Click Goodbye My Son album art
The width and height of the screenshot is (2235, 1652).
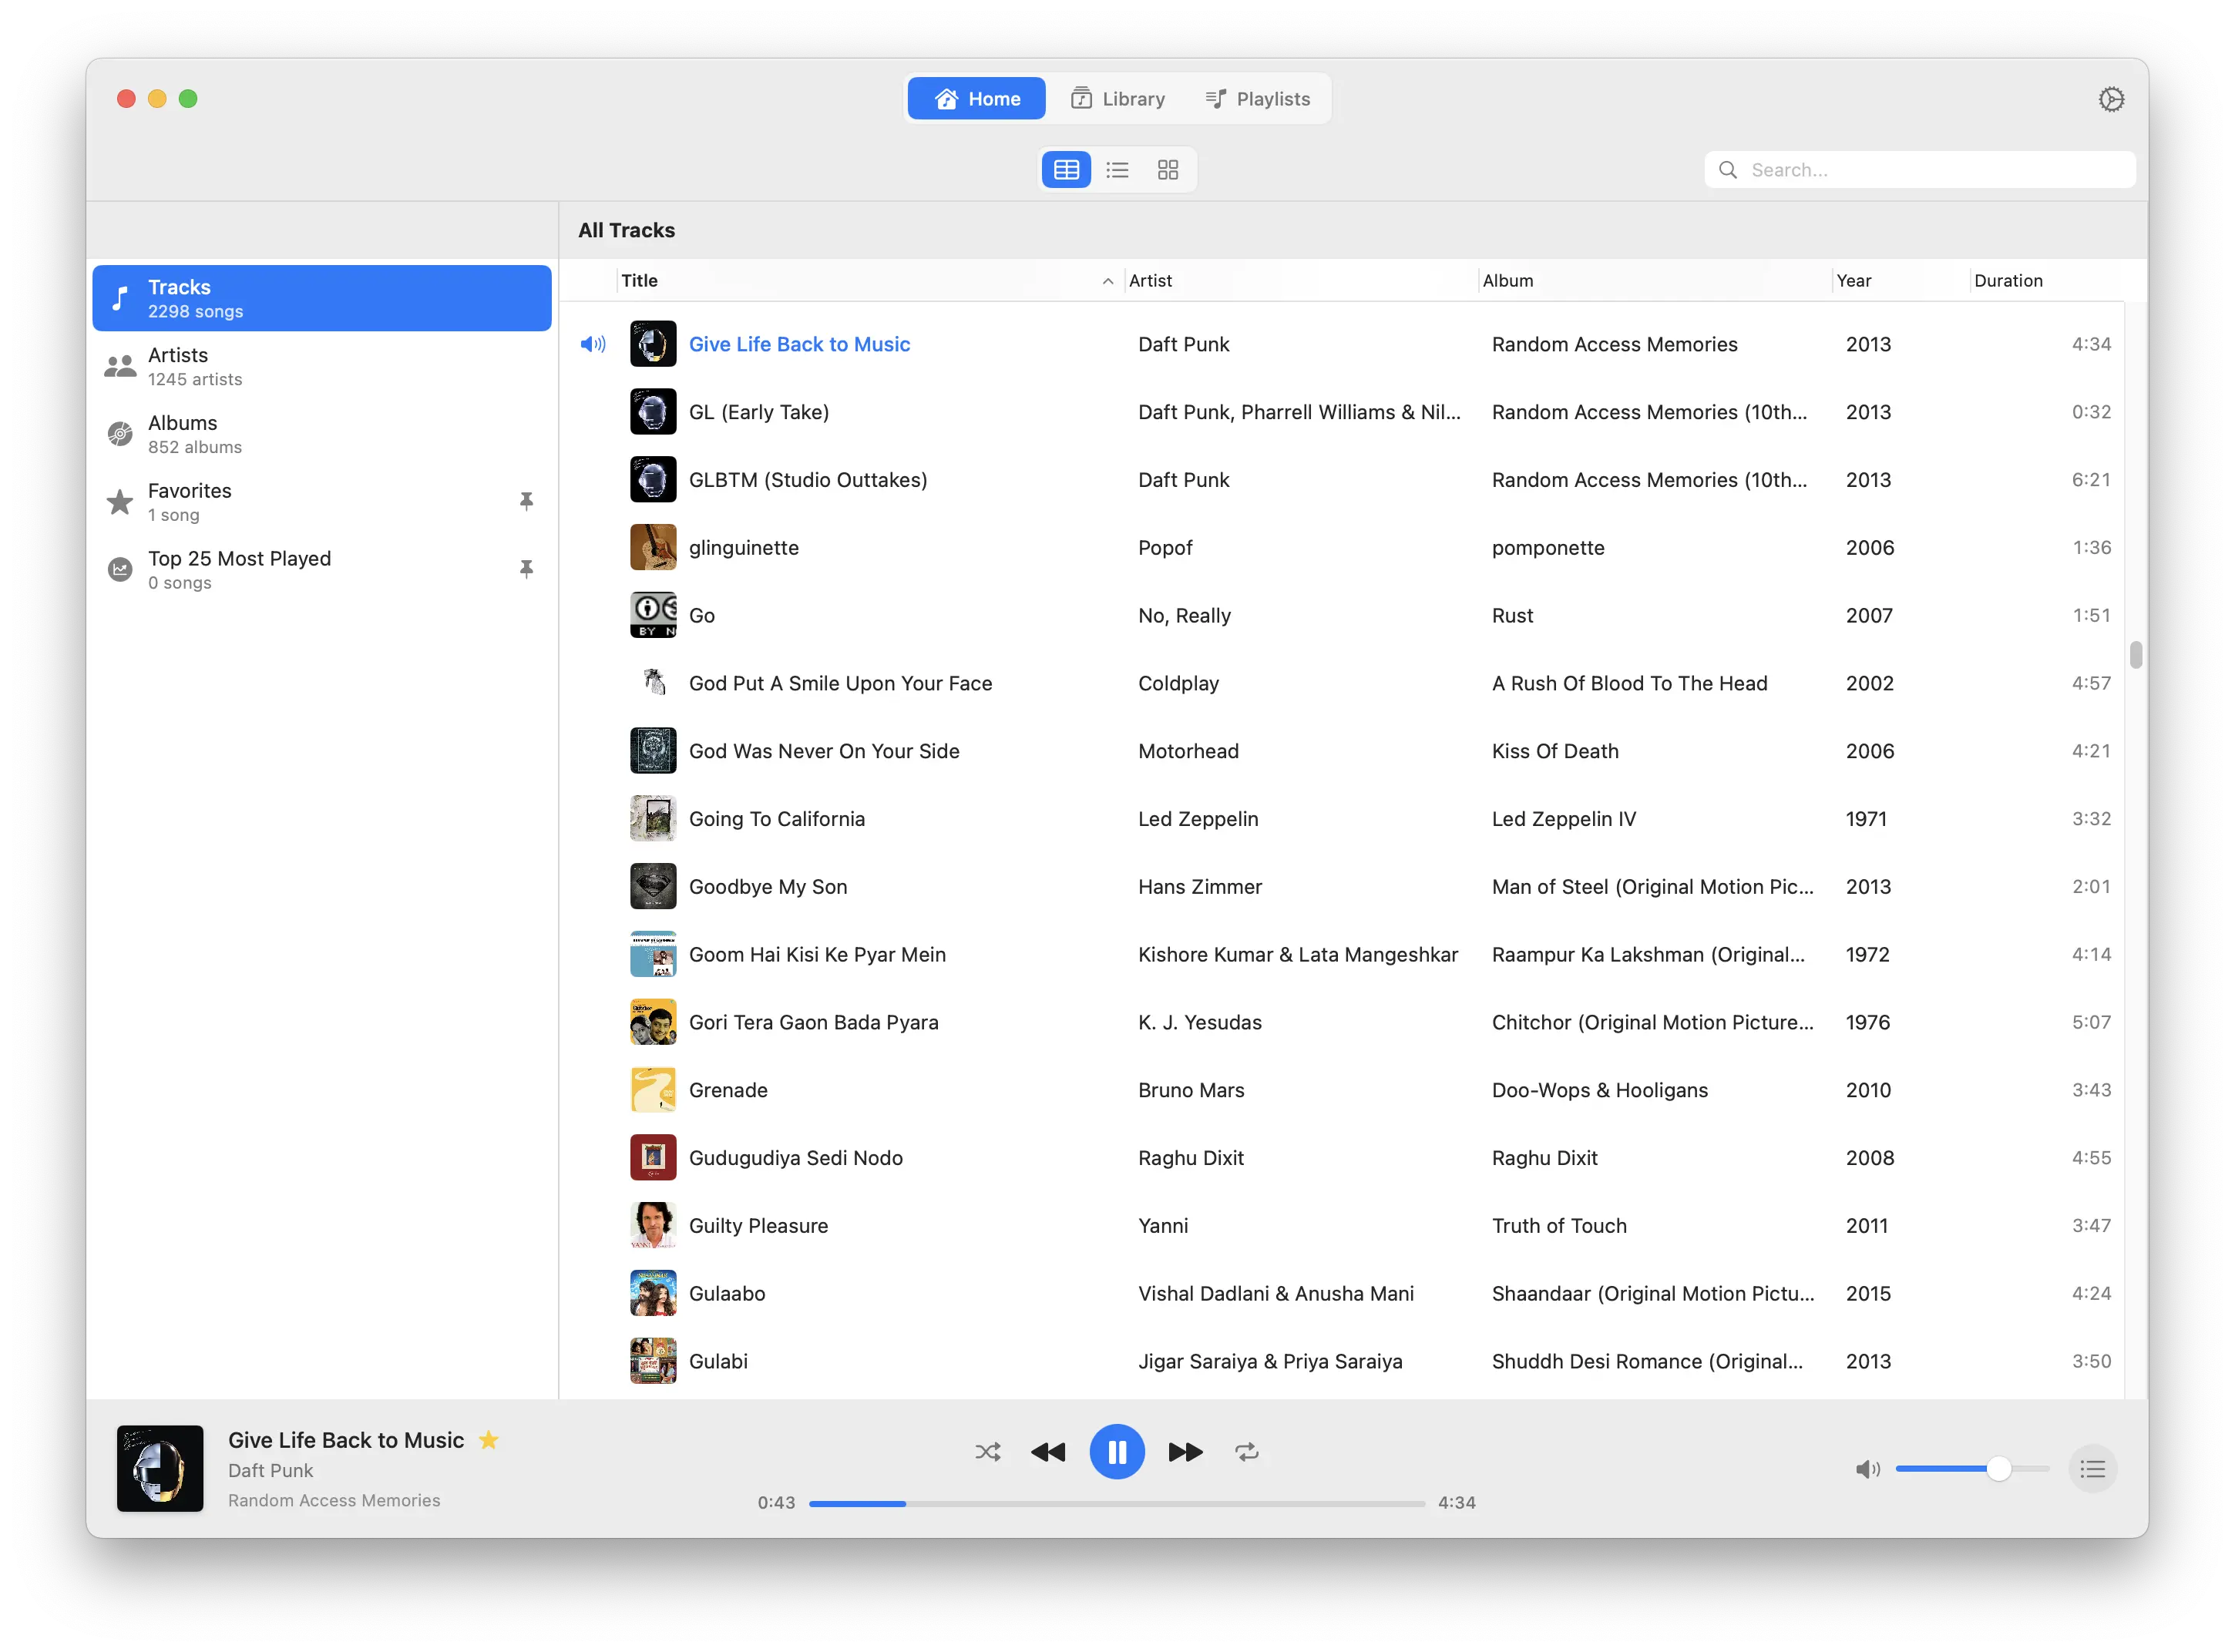point(653,887)
